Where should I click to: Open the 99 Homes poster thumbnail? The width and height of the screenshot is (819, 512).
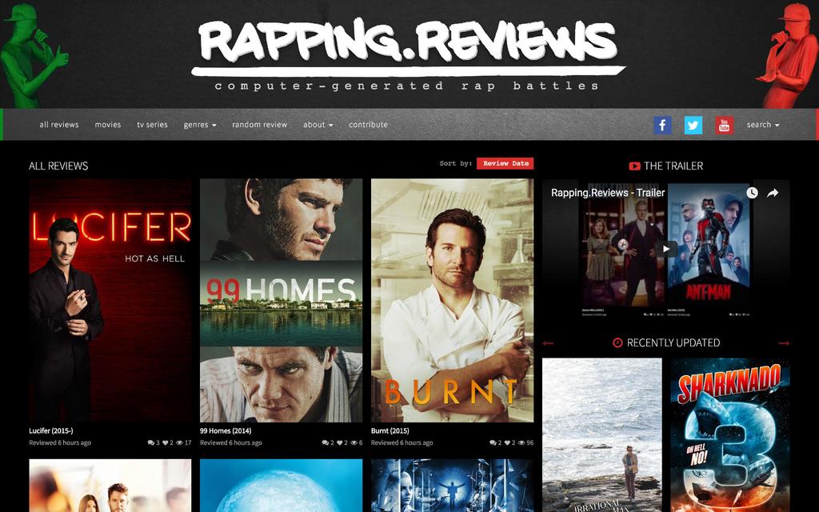point(281,301)
